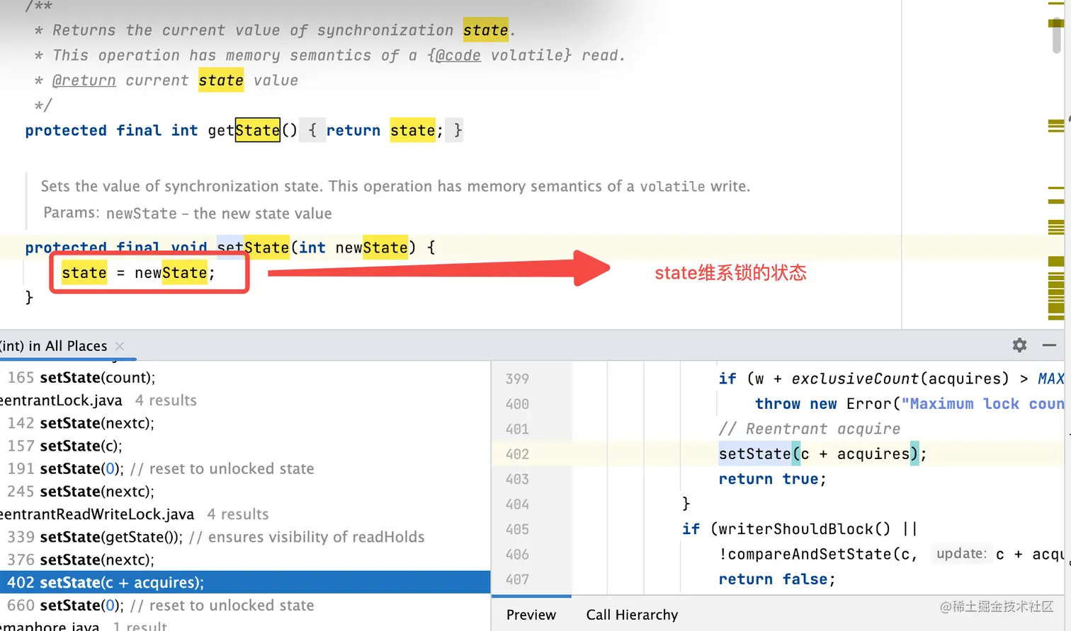Select result 402 setState(c + acquires);
Image resolution: width=1071 pixels, height=631 pixels.
click(245, 582)
